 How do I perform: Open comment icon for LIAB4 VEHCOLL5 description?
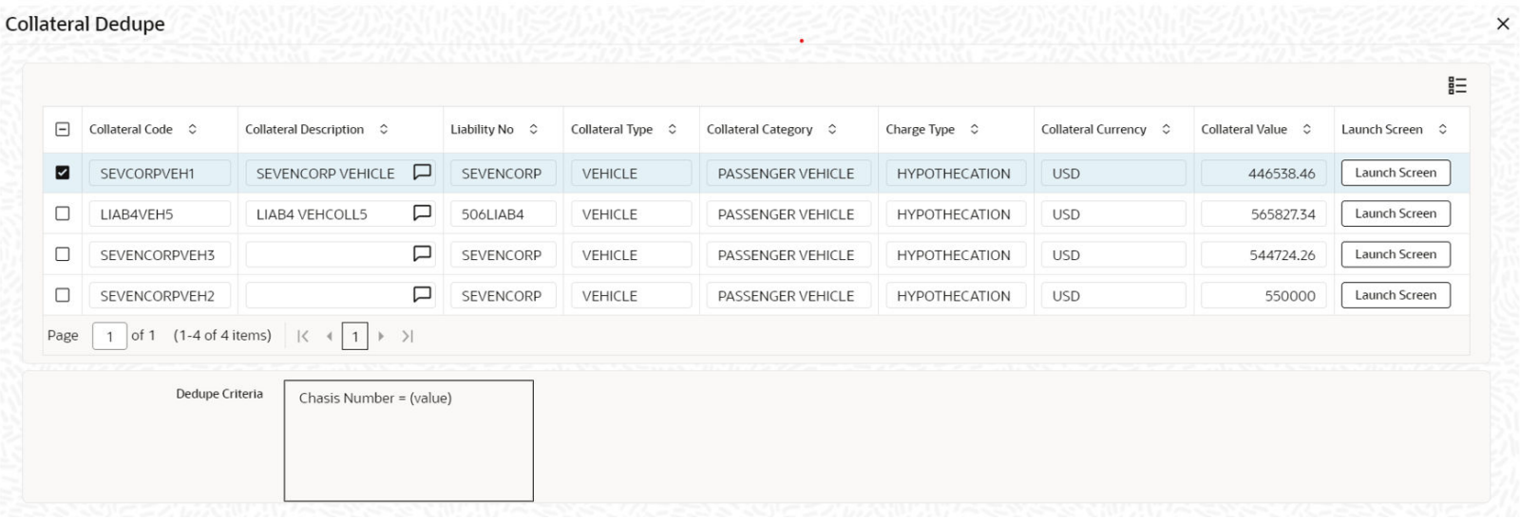tap(423, 213)
